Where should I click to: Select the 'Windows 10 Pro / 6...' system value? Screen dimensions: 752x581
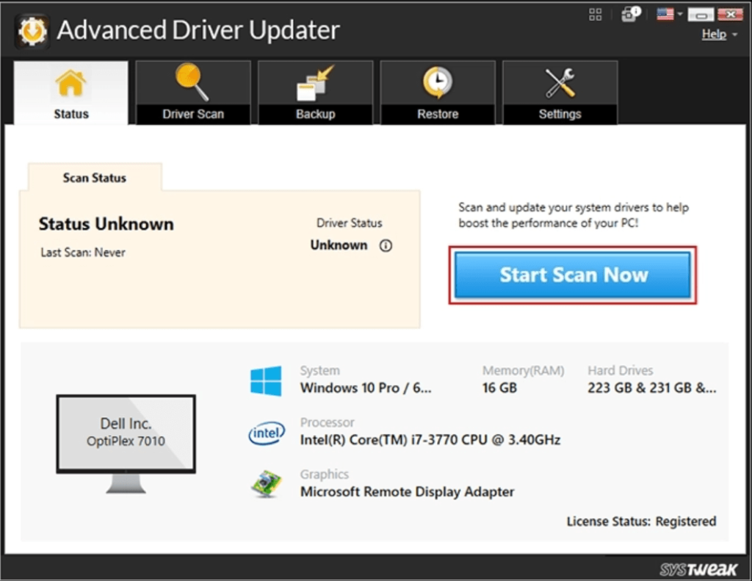(x=366, y=388)
